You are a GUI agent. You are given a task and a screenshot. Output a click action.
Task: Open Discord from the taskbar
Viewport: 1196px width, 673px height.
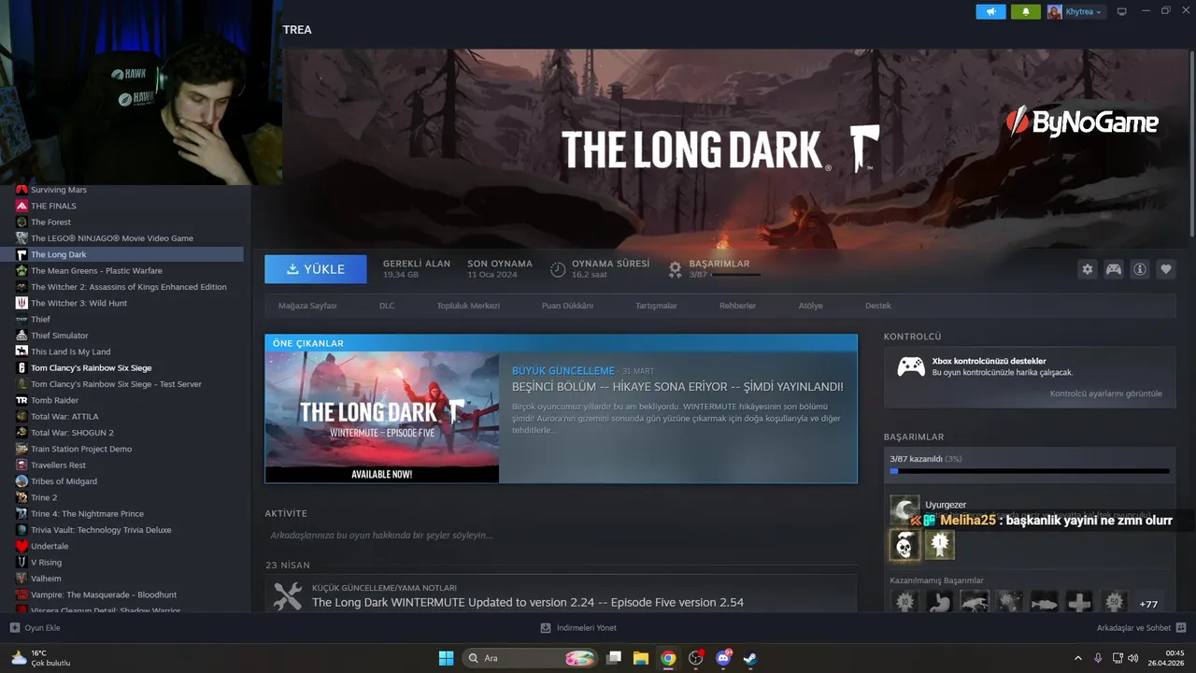click(722, 658)
